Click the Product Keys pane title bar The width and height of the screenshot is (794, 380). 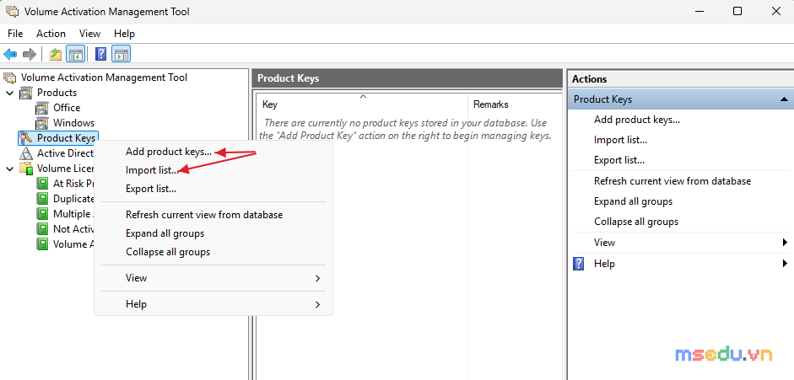click(x=408, y=78)
